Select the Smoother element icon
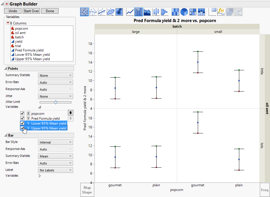The image size is (270, 197). 93,12
